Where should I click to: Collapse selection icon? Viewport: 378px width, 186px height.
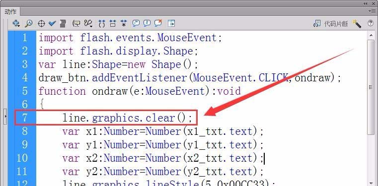pyautogui.click(x=113, y=23)
